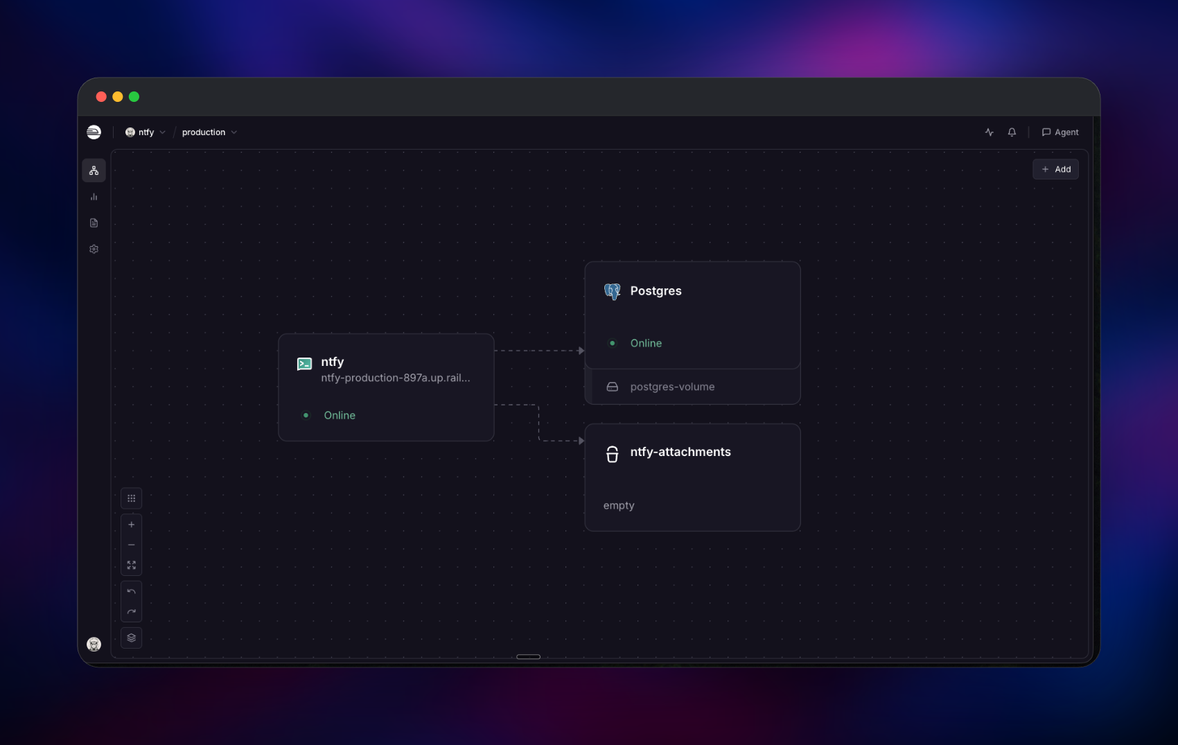The image size is (1178, 745).
Task: Open the layers control on canvas
Action: pos(131,638)
